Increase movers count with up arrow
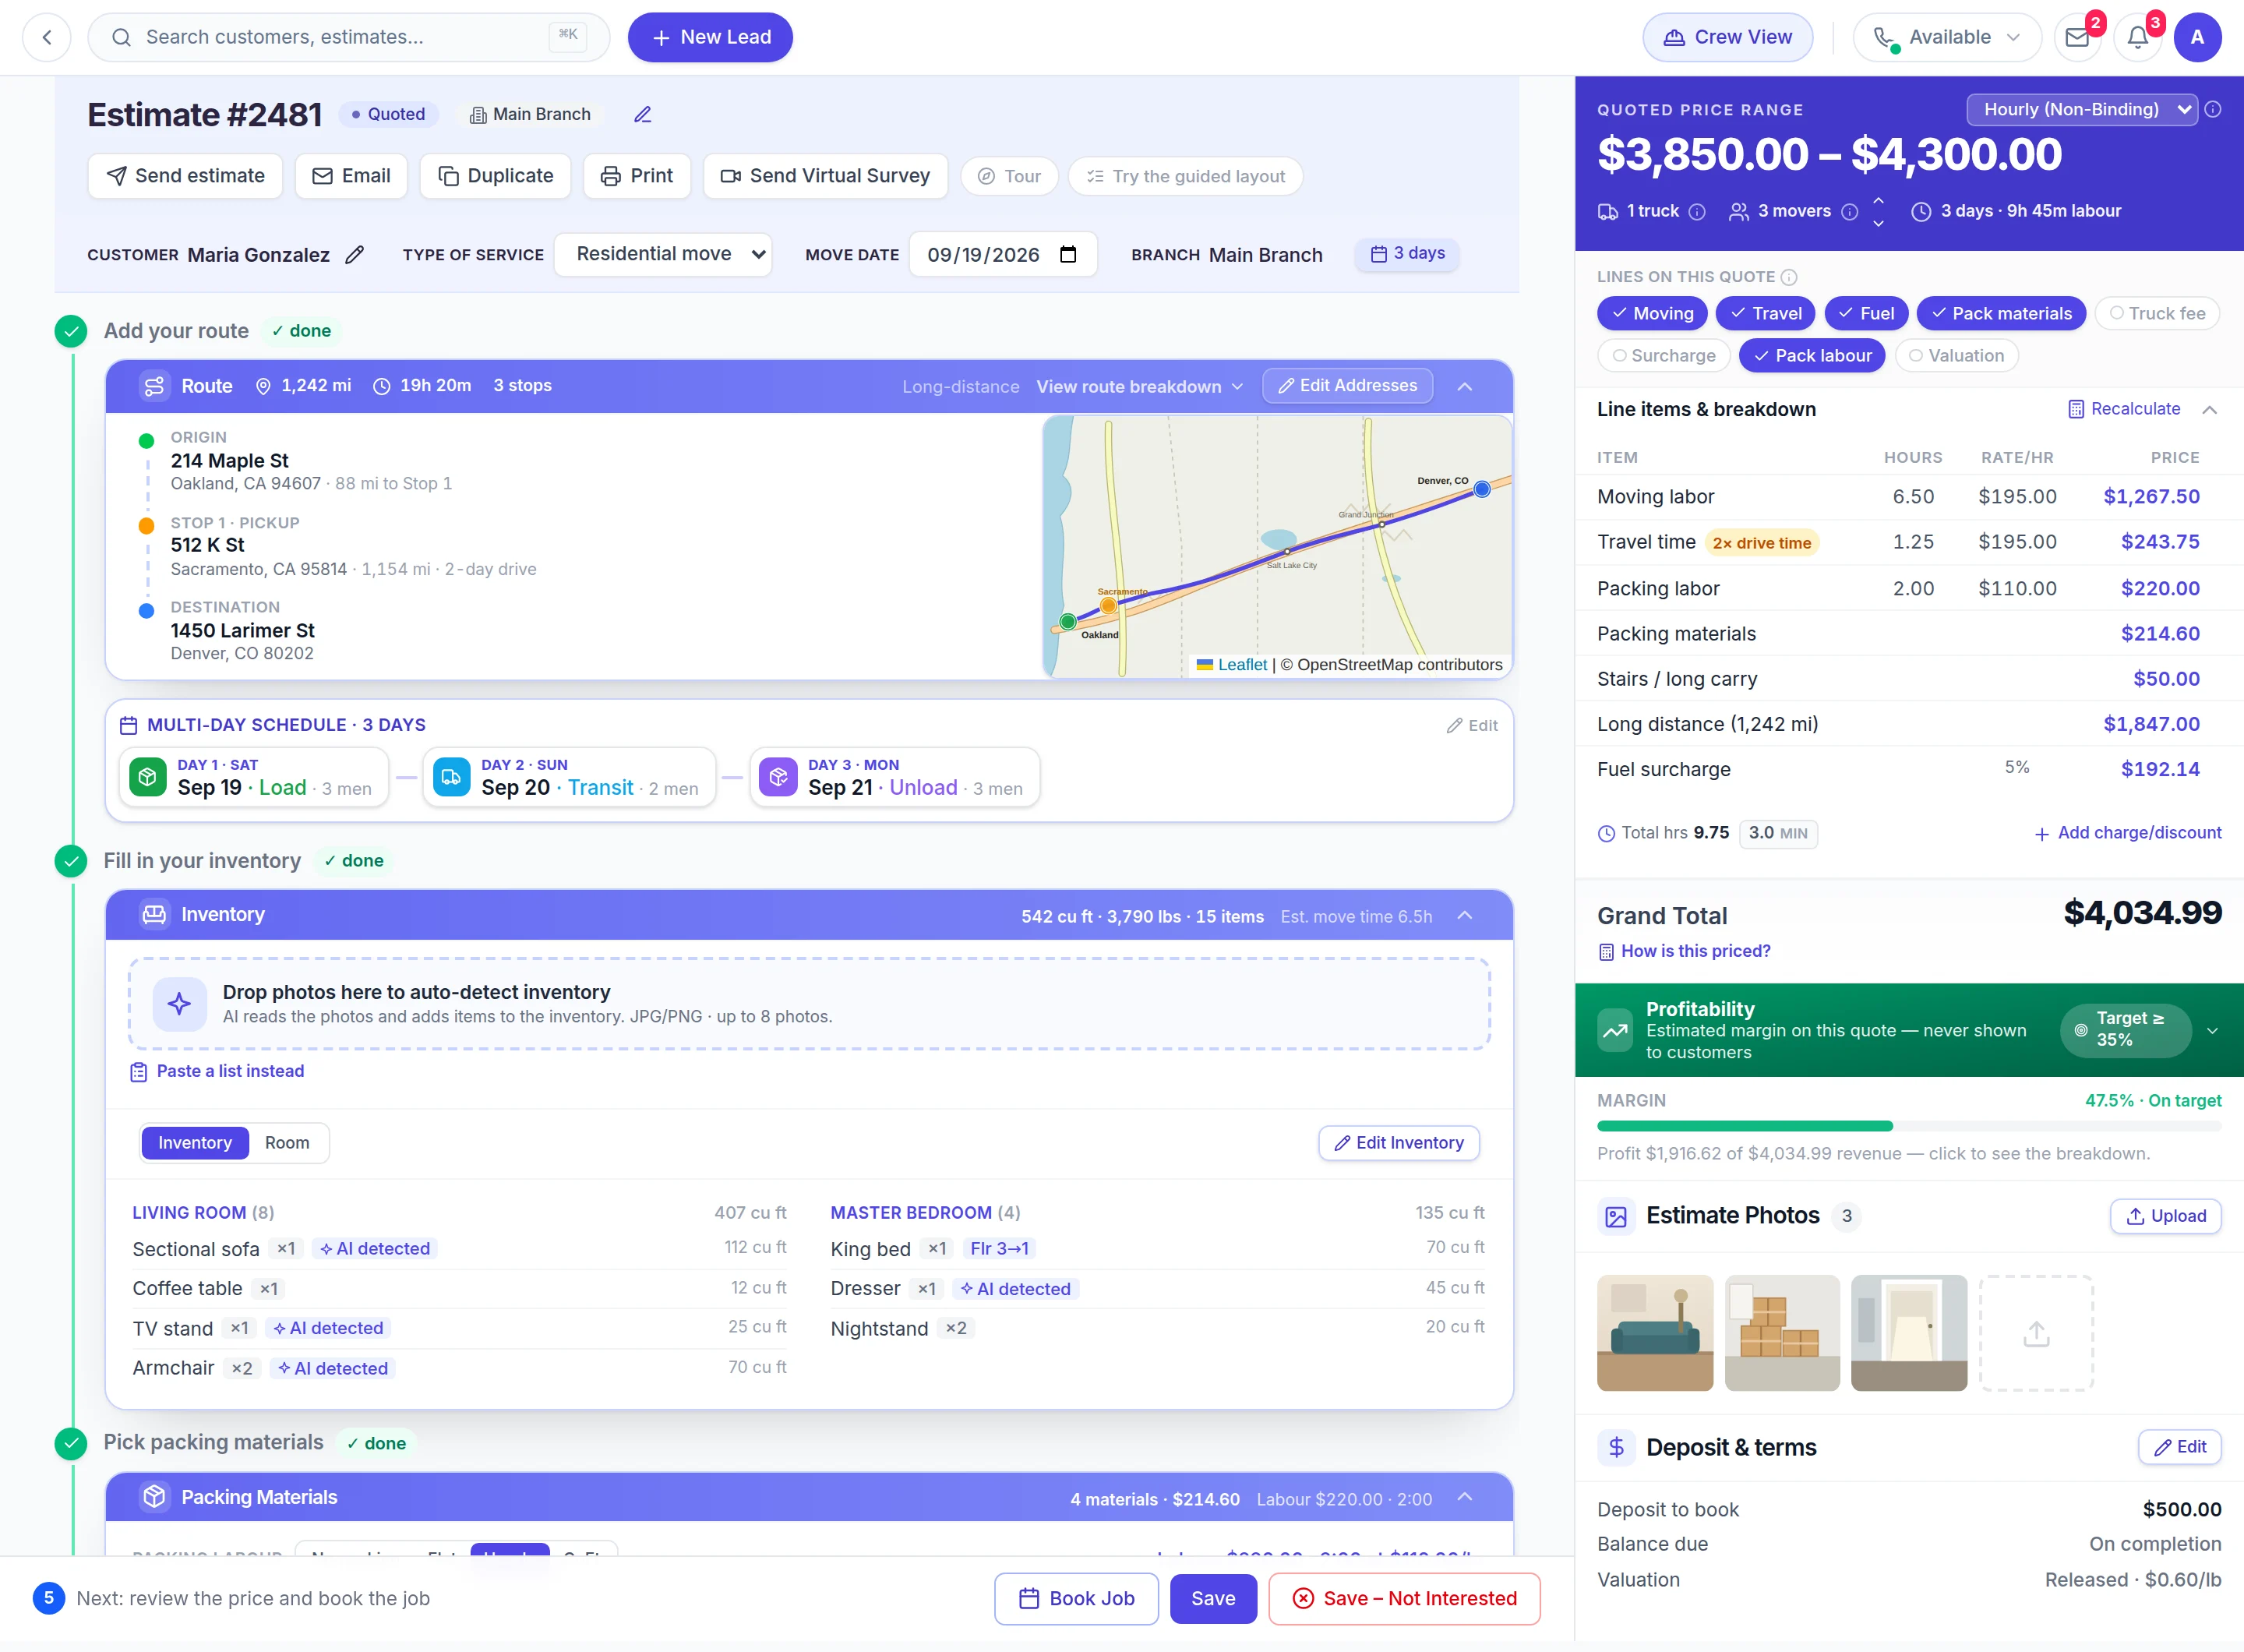 pos(1878,200)
